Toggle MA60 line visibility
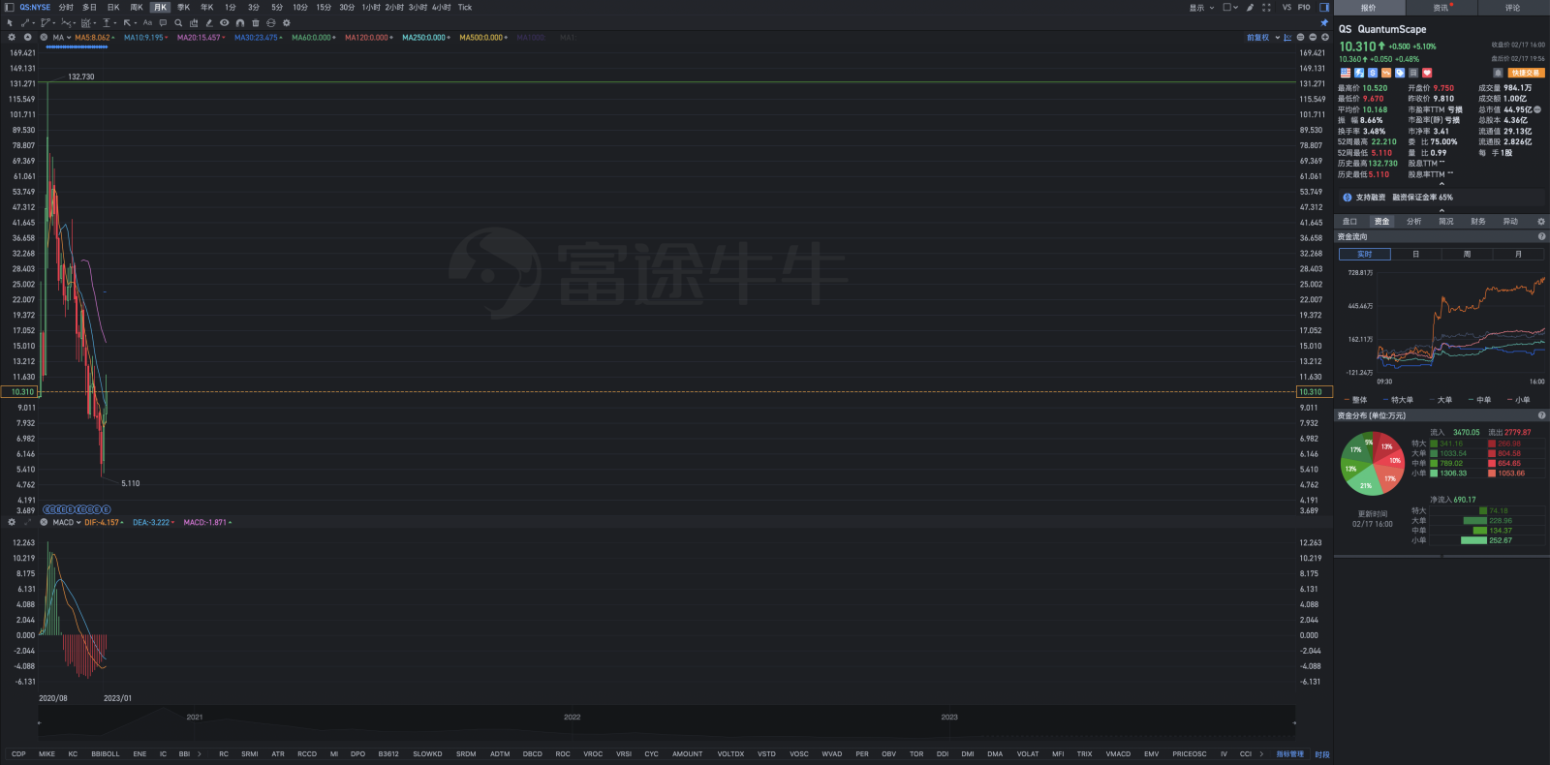This screenshot has height=765, width=1550. click(x=313, y=38)
